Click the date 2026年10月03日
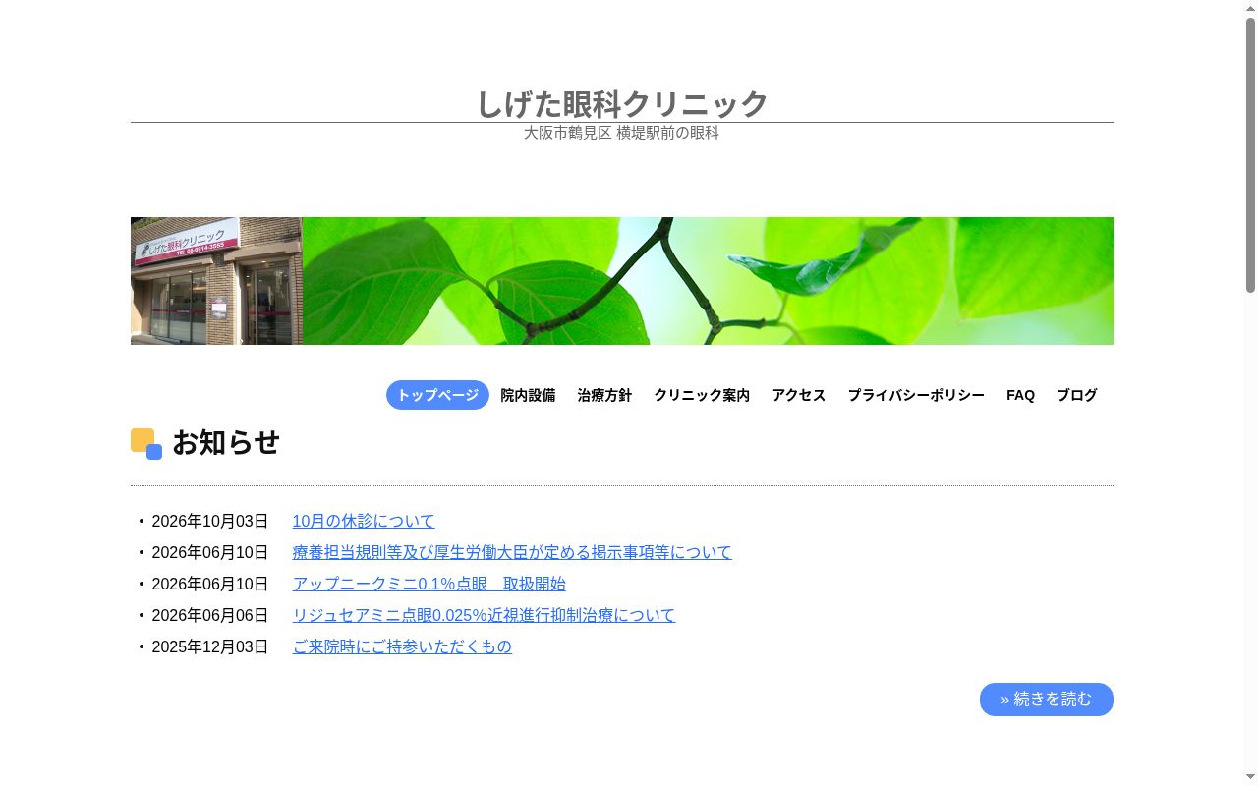Image resolution: width=1258 pixels, height=786 pixels. click(x=210, y=521)
